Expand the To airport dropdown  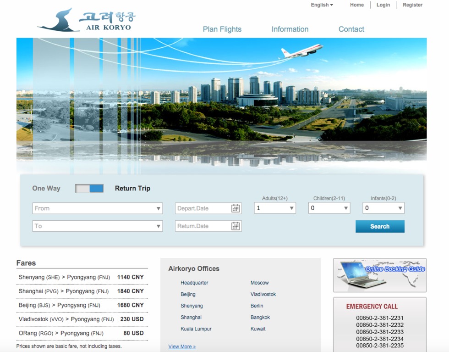click(x=98, y=226)
